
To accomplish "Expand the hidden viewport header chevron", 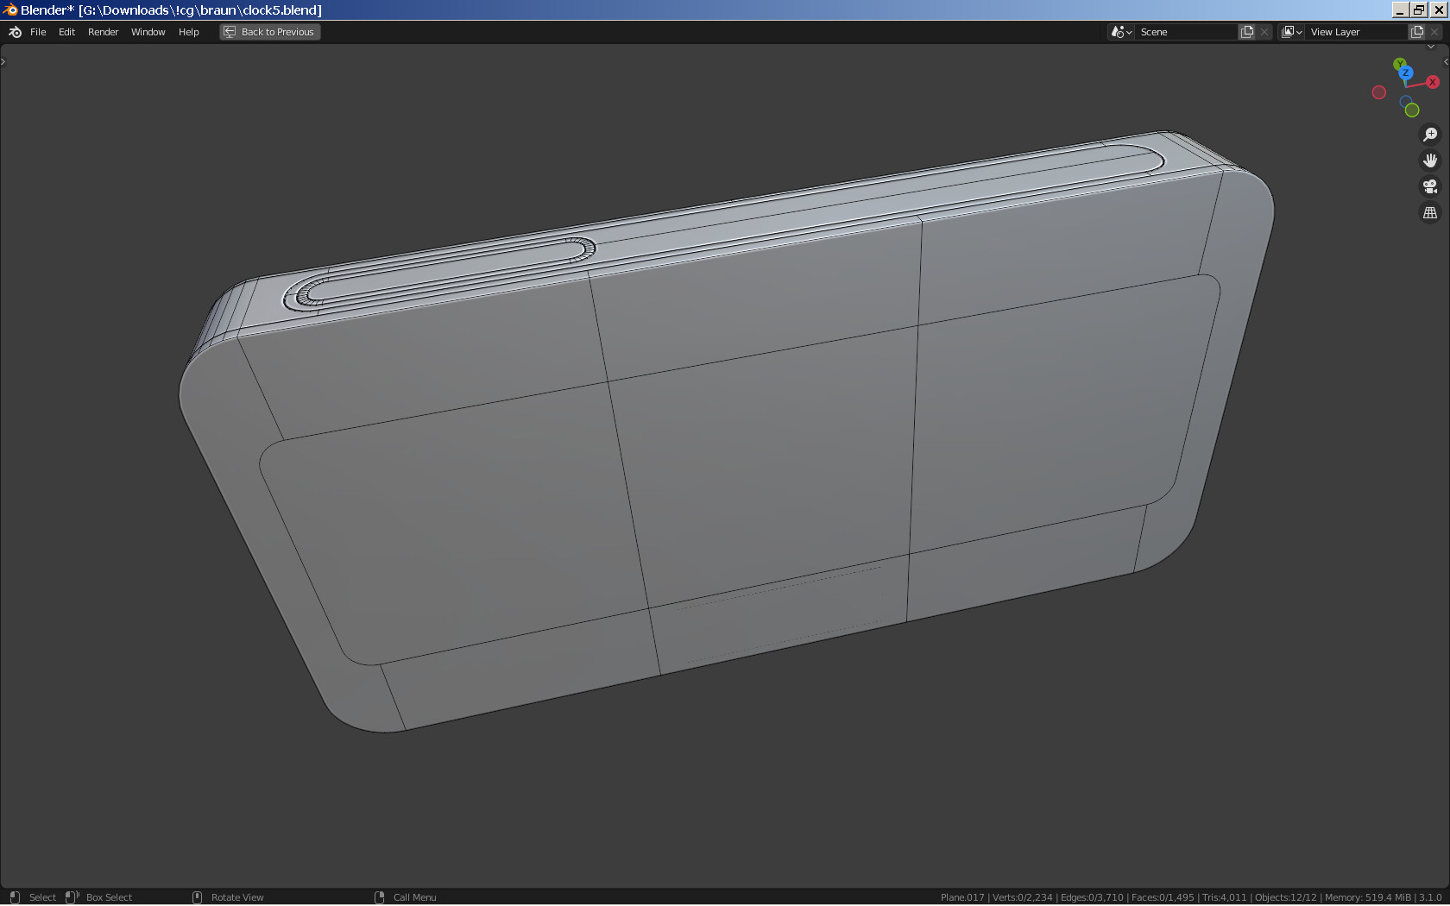I will click(x=1430, y=47).
